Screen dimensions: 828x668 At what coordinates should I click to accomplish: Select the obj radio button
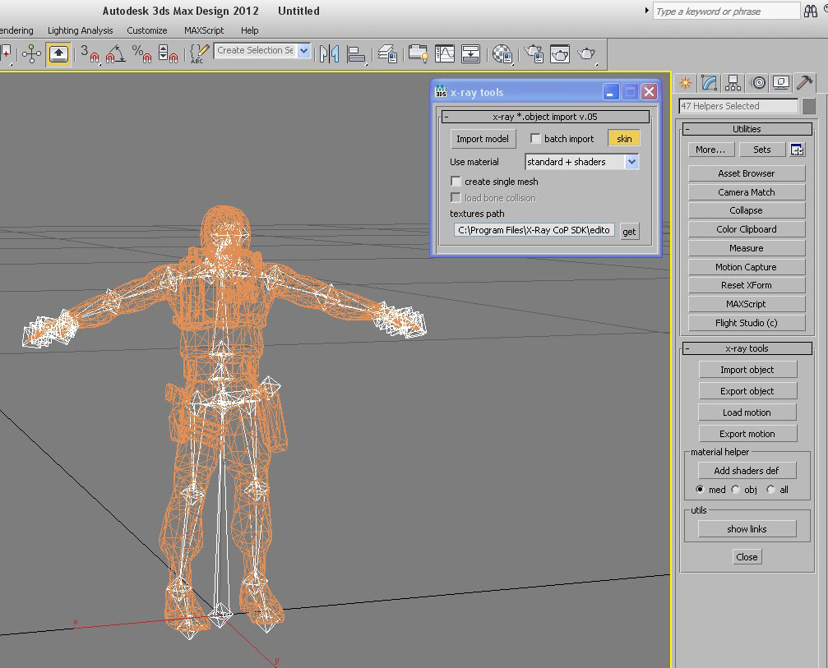pos(735,490)
